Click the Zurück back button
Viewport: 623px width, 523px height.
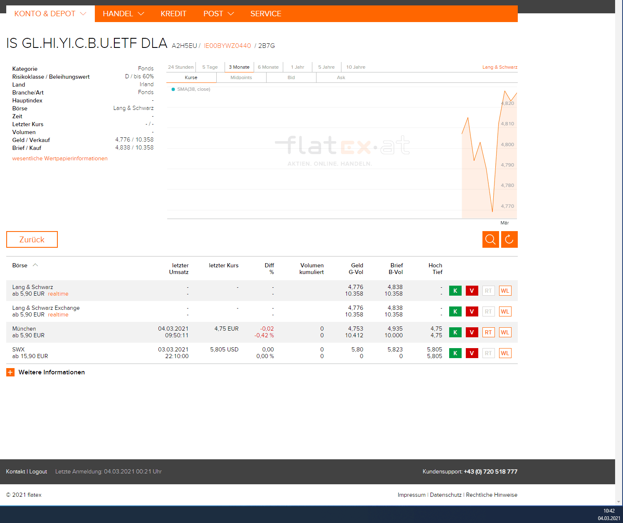tap(32, 239)
